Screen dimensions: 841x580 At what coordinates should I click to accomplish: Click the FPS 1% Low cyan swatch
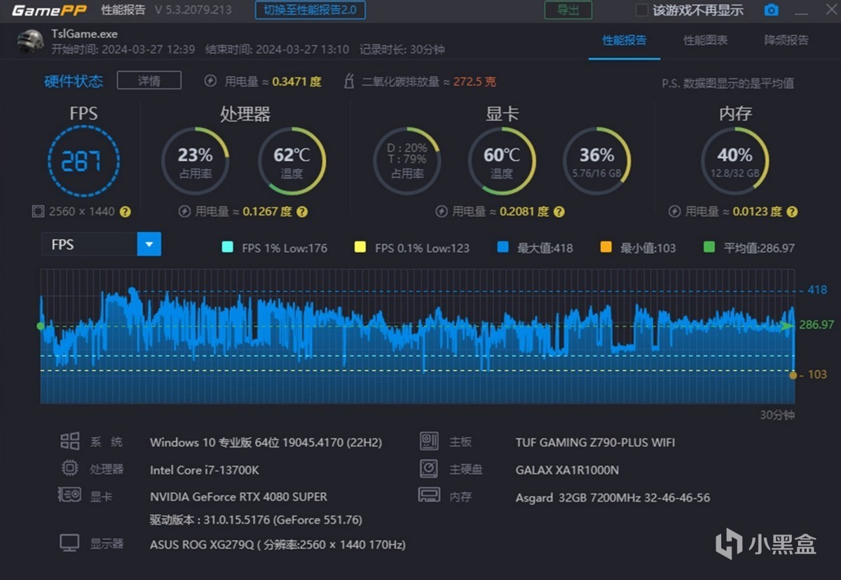(227, 247)
